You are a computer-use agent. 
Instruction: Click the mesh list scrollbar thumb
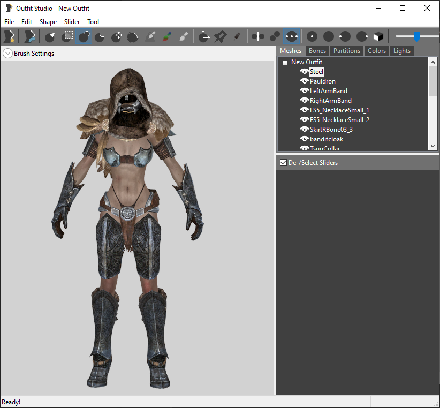[x=433, y=81]
